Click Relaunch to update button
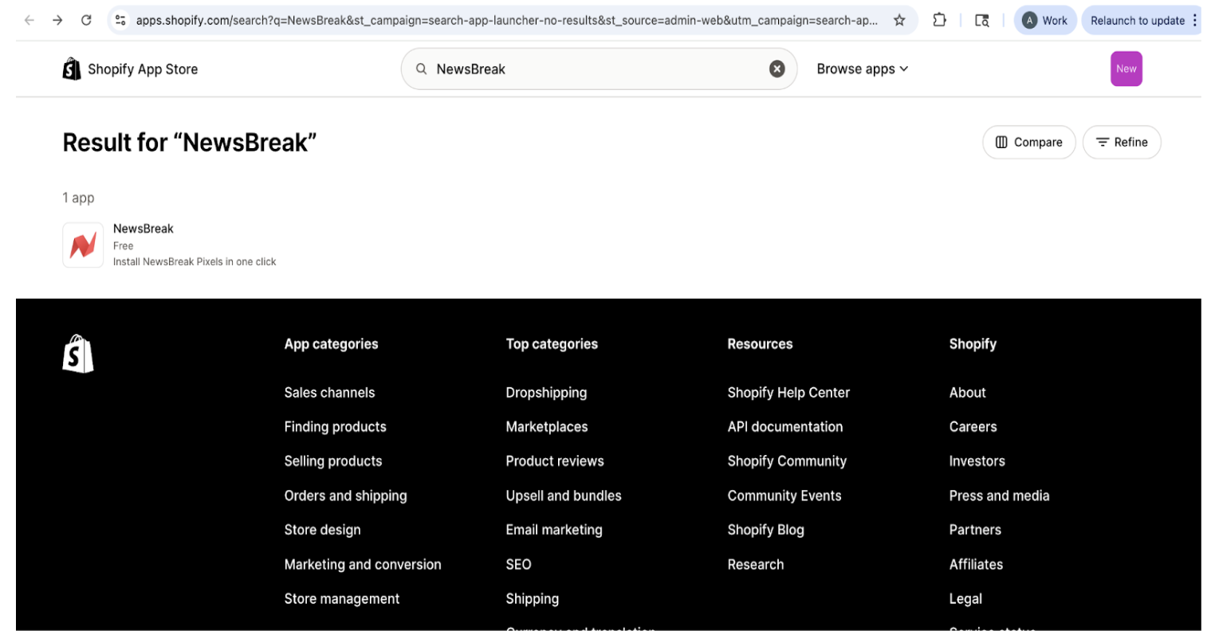The height and width of the screenshot is (631, 1207). coord(1137,21)
